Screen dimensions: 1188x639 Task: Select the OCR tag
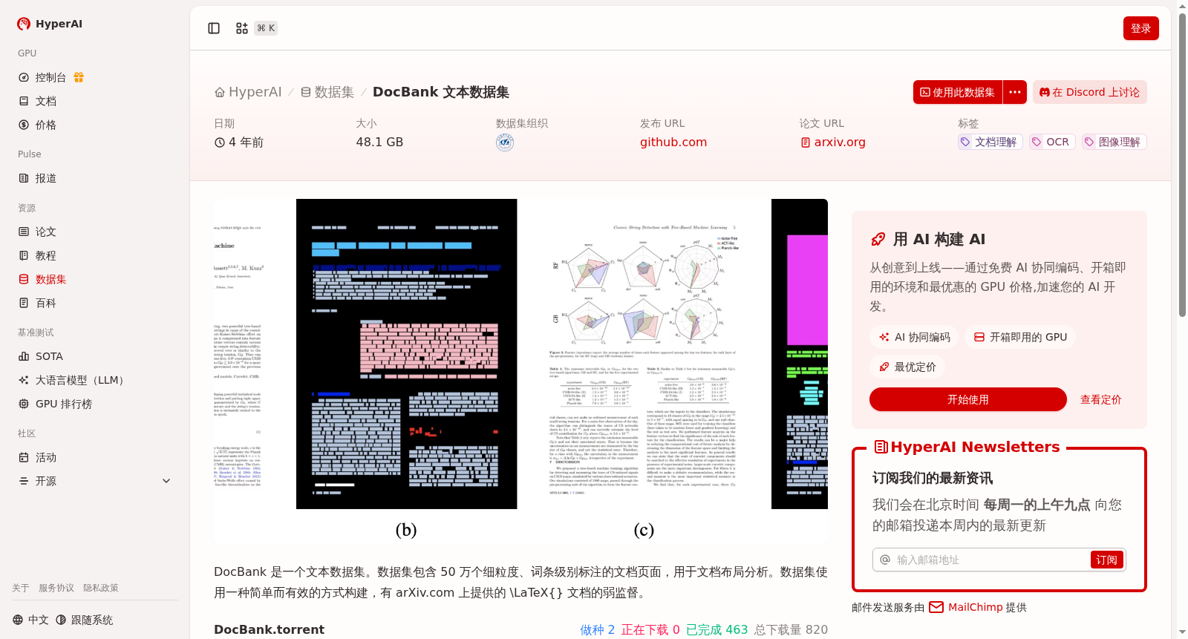1052,142
